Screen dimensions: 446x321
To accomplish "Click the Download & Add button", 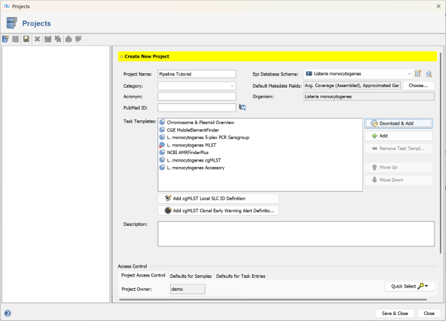I will pyautogui.click(x=398, y=123).
